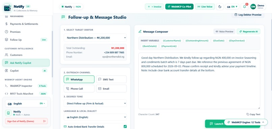Click the REST Tools Manifest code icon
Viewport: 272px width, 129px height.
click(x=6, y=94)
